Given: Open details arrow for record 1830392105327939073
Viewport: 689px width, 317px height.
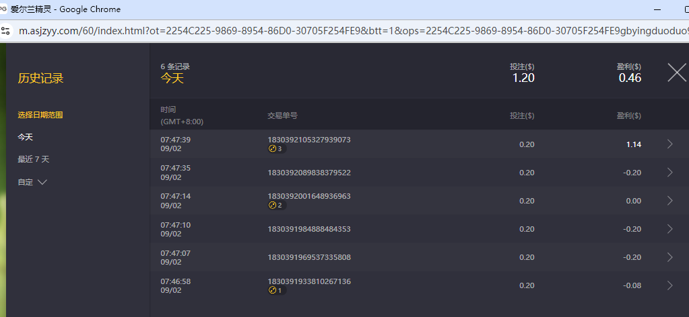Looking at the screenshot, I should (669, 144).
